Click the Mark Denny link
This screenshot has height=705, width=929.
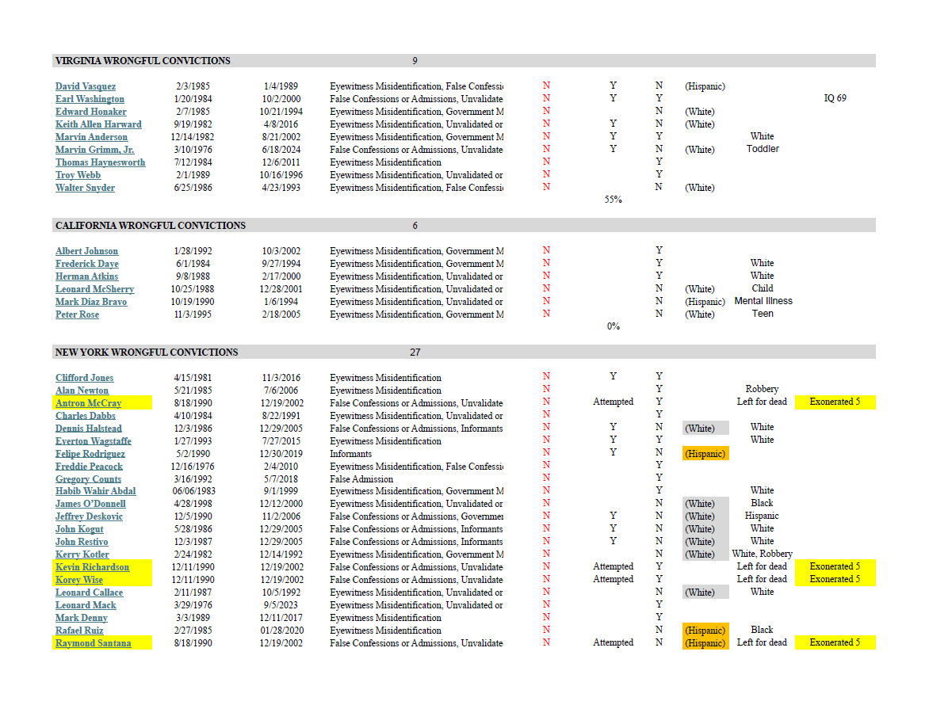point(82,618)
